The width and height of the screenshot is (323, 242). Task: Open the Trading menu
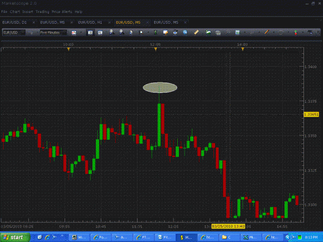click(x=42, y=12)
